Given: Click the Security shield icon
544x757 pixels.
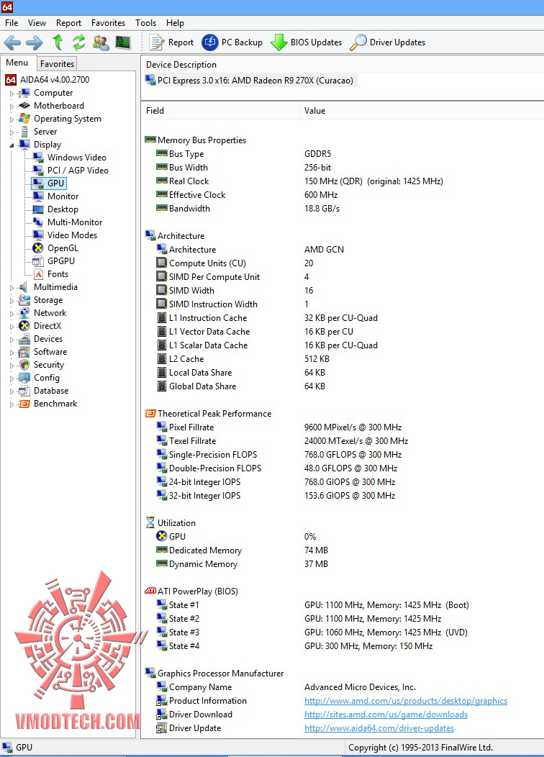Looking at the screenshot, I should (24, 365).
